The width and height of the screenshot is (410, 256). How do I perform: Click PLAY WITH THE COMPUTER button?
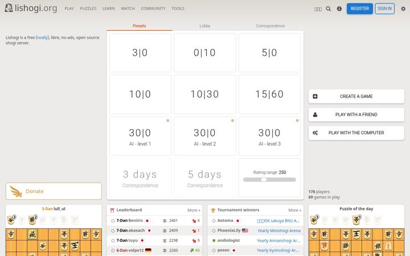coord(356,133)
